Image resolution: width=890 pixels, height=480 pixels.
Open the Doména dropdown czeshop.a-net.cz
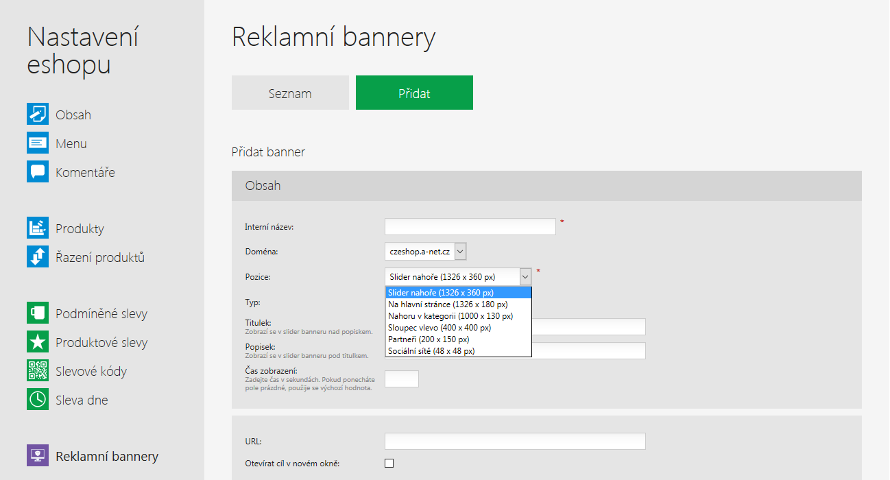426,252
